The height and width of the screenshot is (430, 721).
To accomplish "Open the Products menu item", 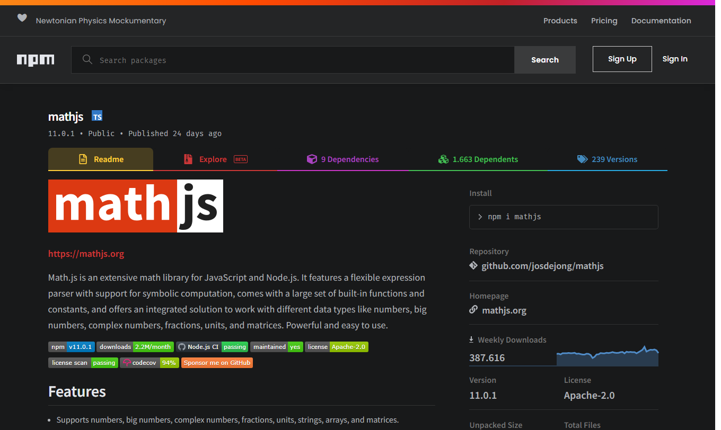I will [560, 21].
